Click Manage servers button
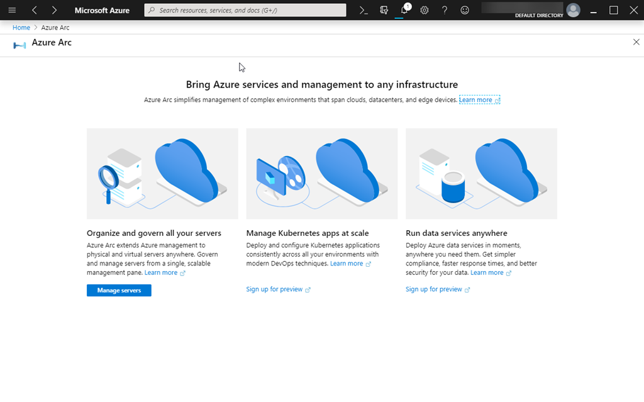 119,290
